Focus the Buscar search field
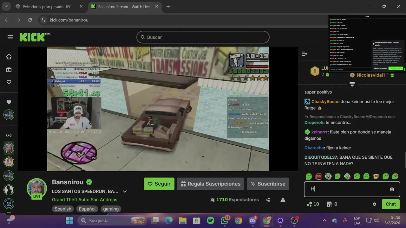 [x=203, y=37]
